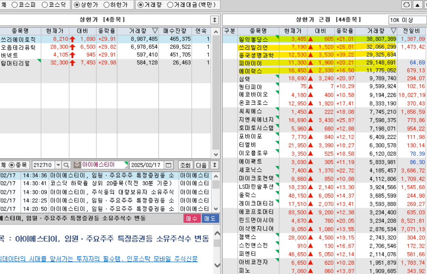Click scroll-down arrow of news article pane
This screenshot has height=274, width=427.
[x=217, y=265]
